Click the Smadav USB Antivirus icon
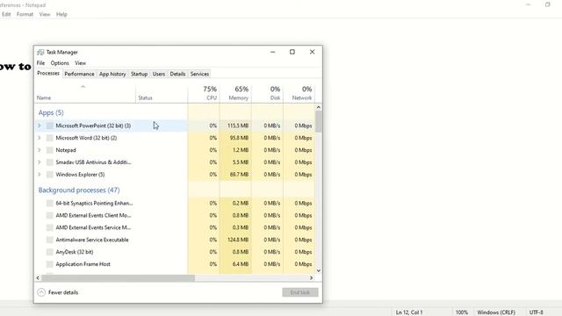The image size is (562, 316). coord(50,162)
